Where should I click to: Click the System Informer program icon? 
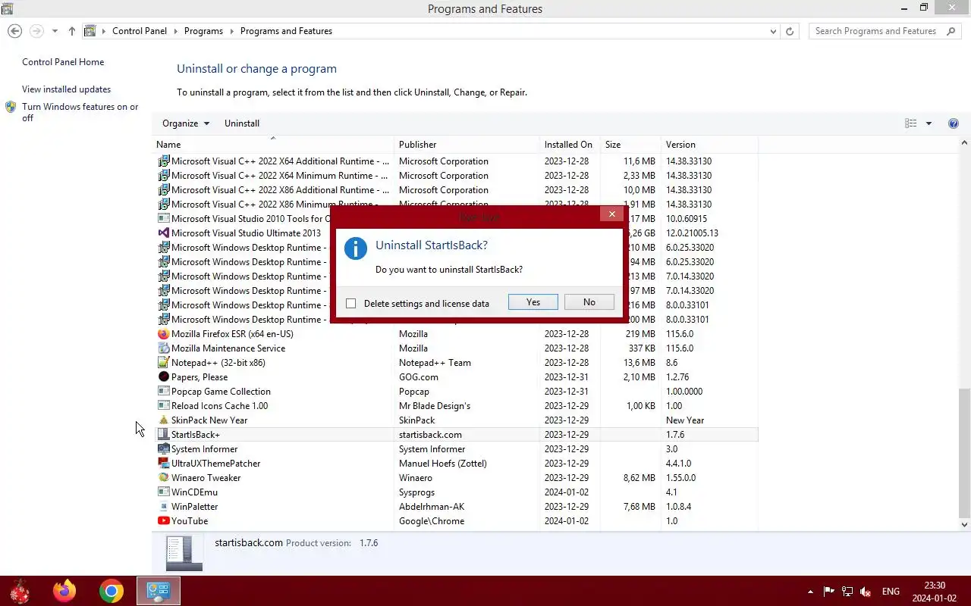coord(163,449)
